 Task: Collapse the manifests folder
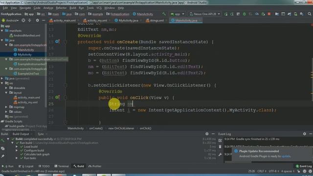2,31
